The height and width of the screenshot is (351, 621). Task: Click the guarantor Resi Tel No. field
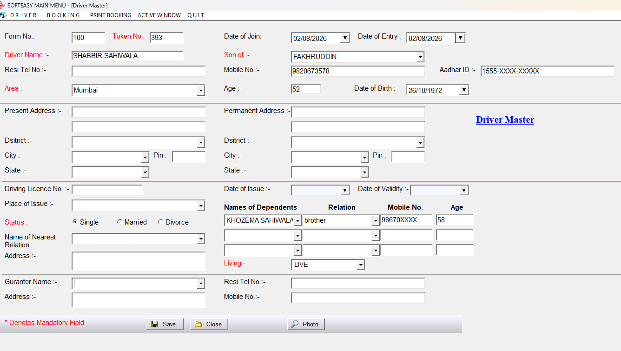click(x=358, y=283)
